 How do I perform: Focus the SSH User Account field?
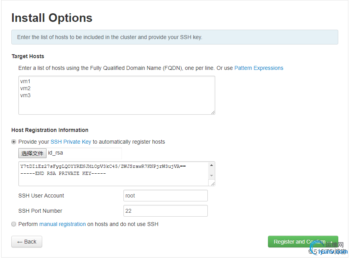click(165, 196)
